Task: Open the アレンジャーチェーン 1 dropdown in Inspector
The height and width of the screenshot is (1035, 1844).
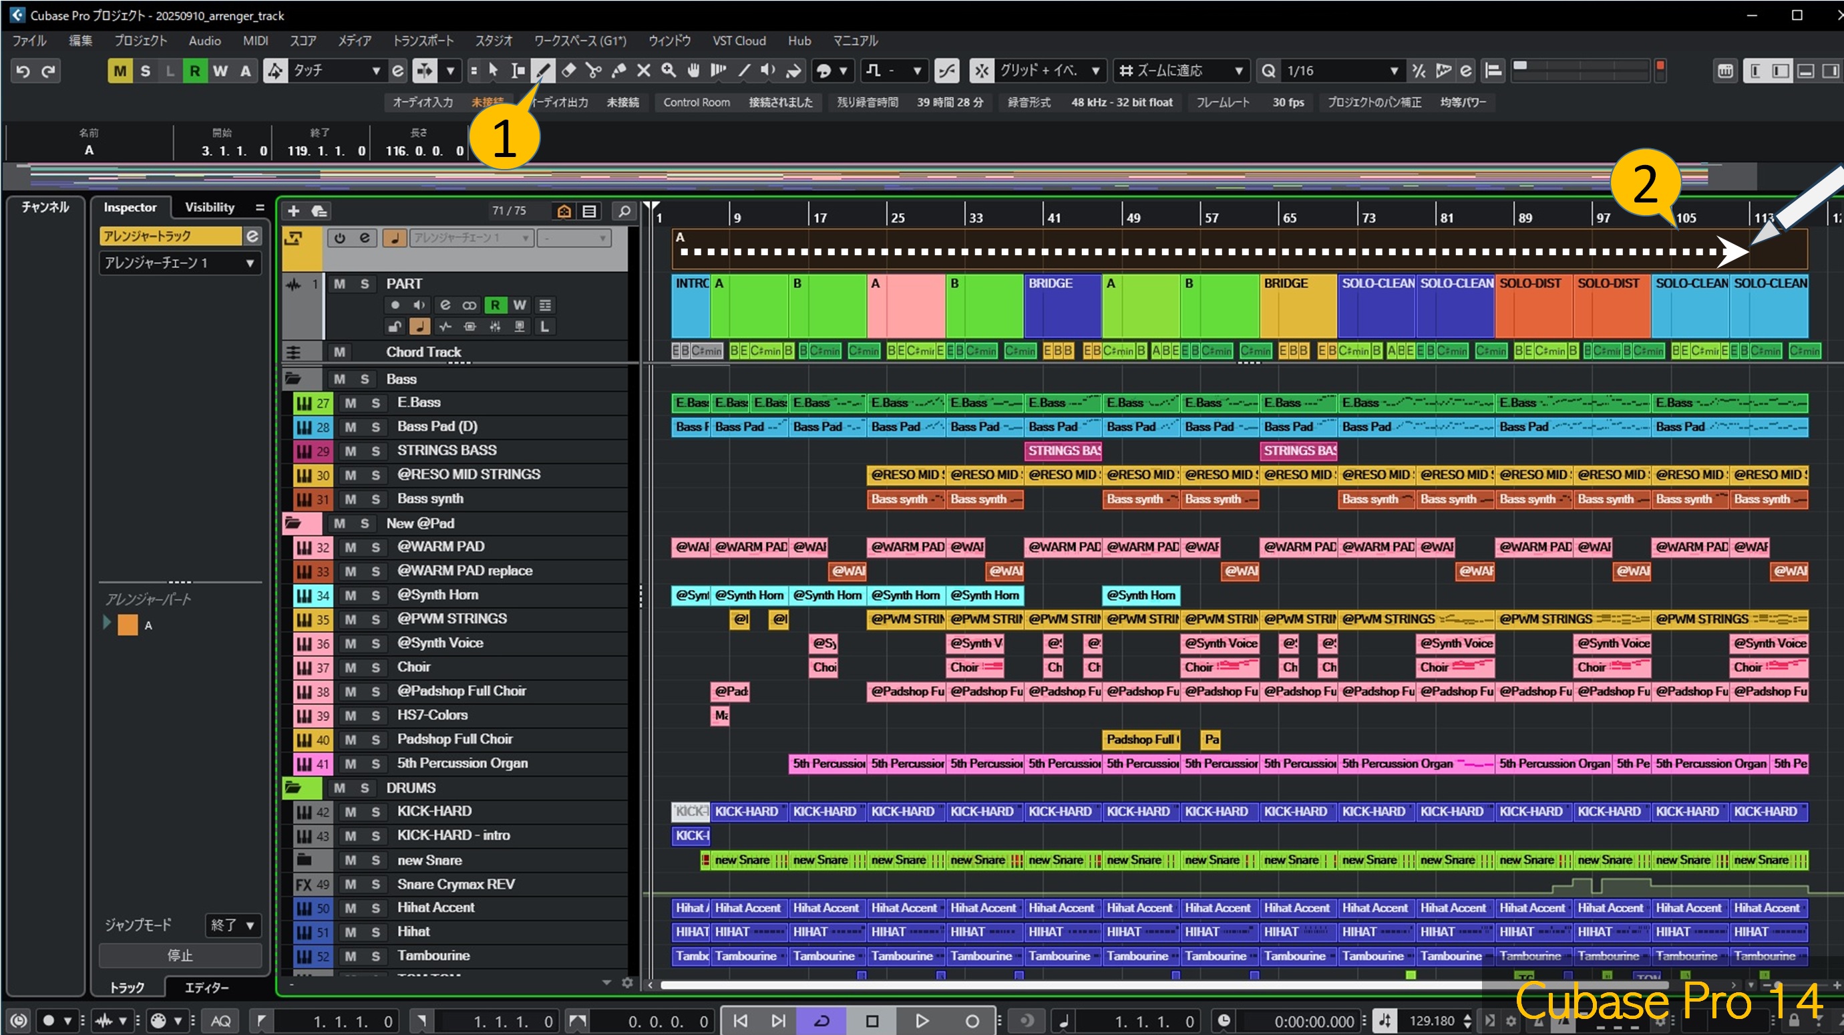Action: coord(179,263)
